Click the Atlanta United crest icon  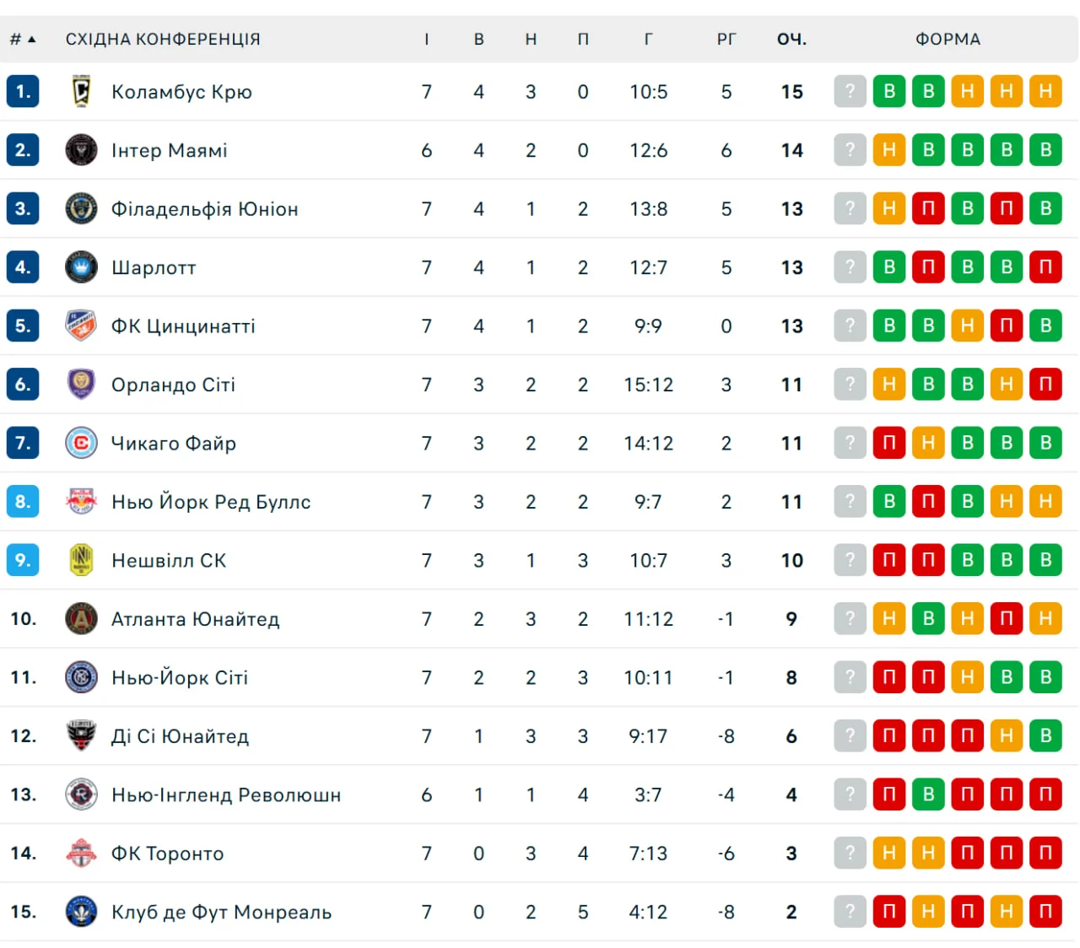pos(81,619)
